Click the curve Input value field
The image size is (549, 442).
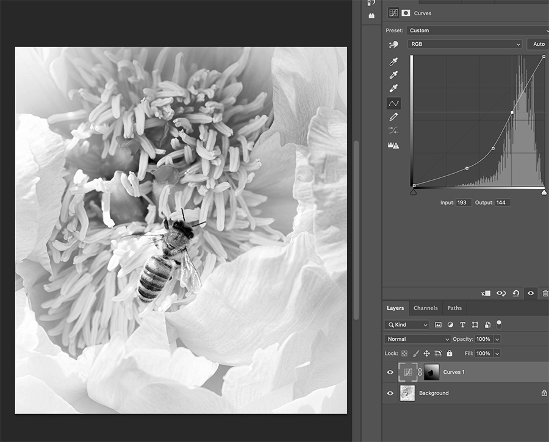pyautogui.click(x=463, y=202)
